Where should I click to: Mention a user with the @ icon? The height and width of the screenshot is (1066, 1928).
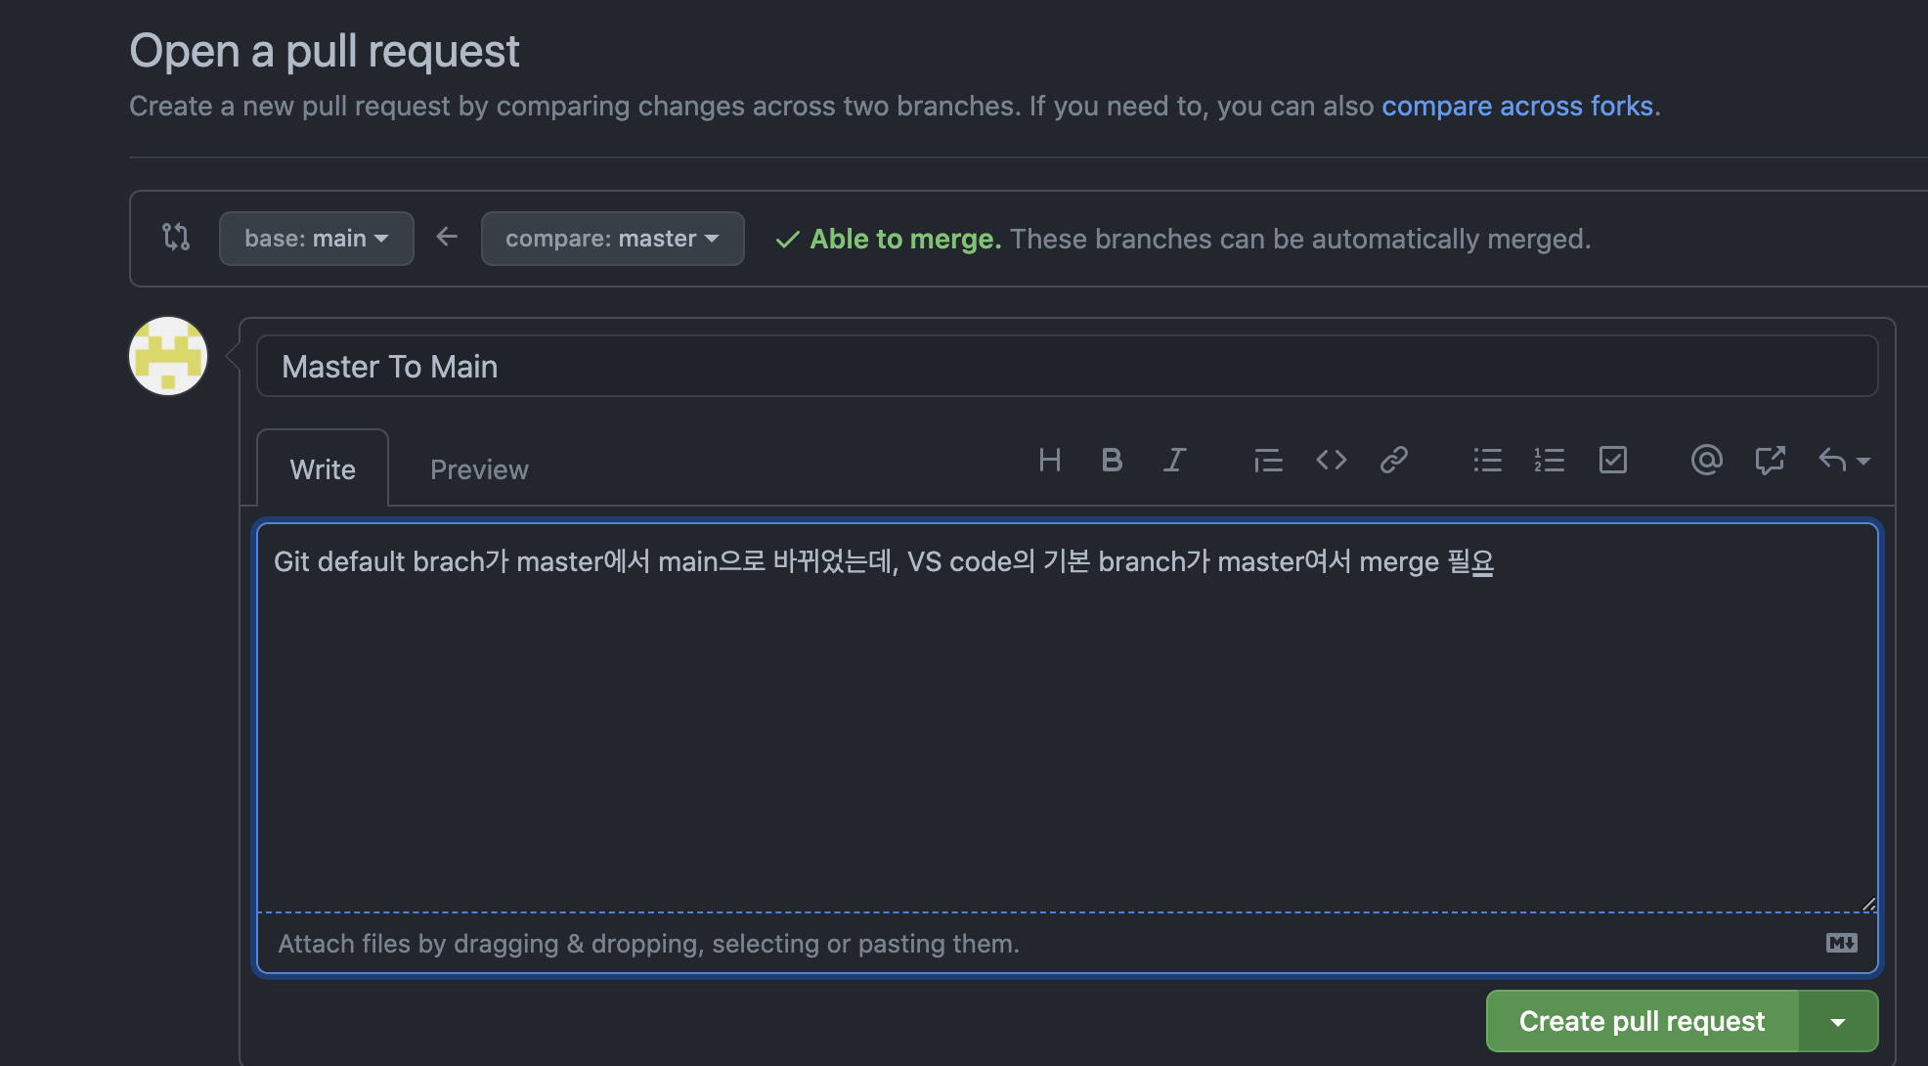[x=1706, y=460]
